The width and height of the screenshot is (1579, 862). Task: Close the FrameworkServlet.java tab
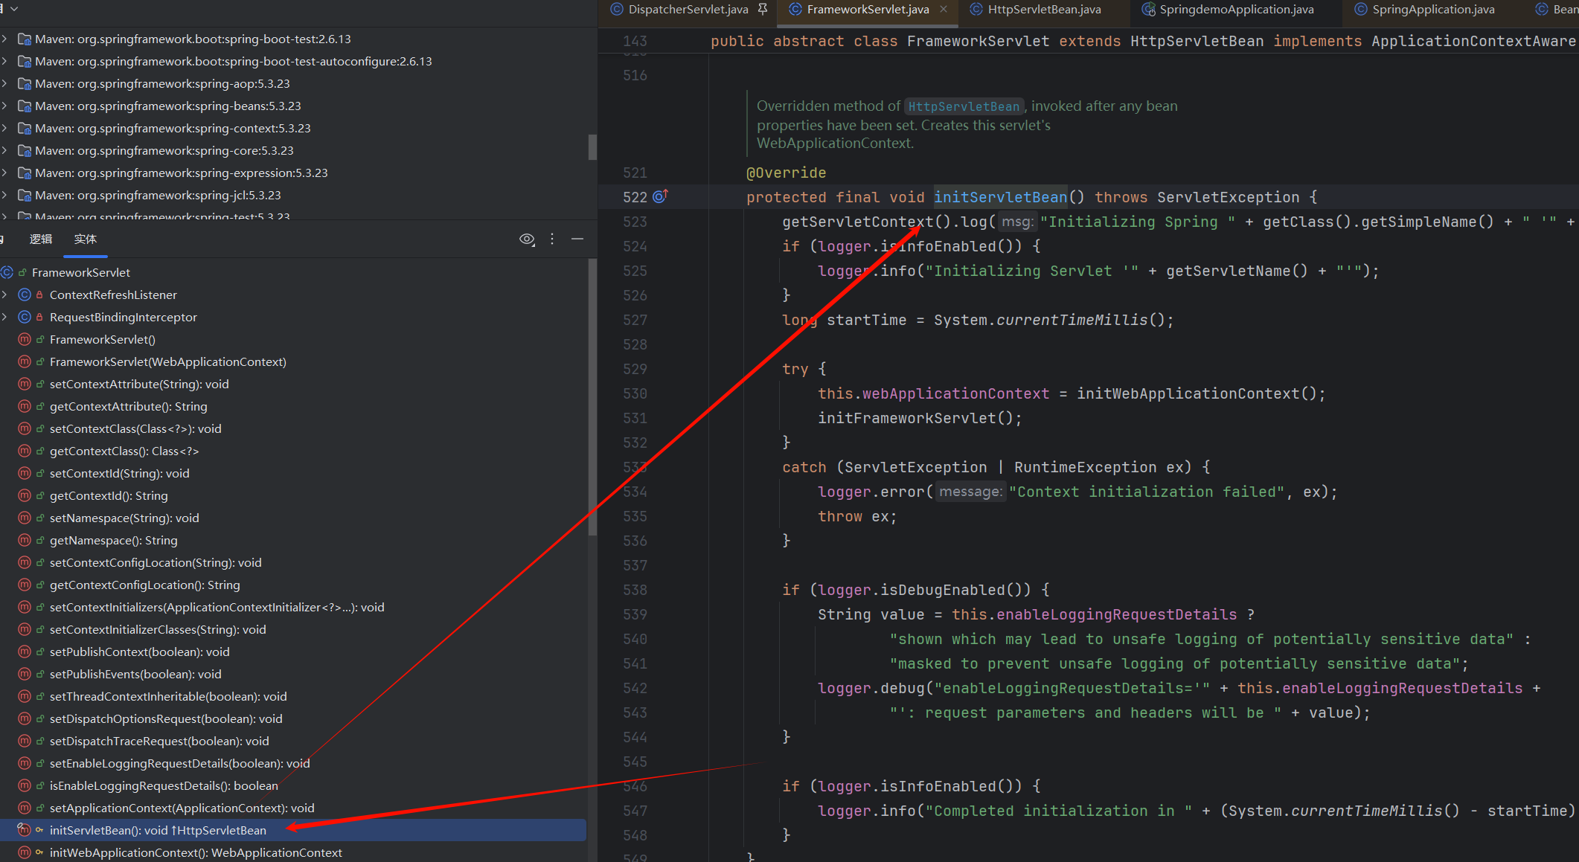pos(944,9)
